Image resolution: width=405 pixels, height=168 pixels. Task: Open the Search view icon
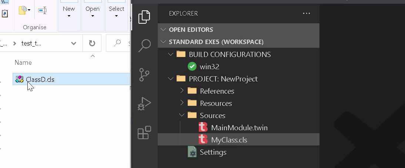(x=144, y=46)
